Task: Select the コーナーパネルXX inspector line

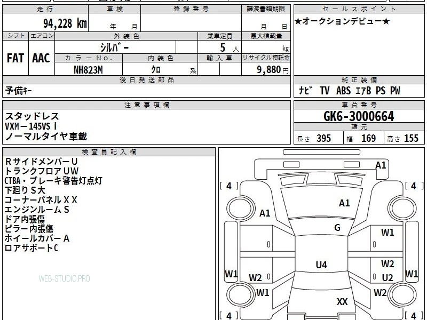Action: pyautogui.click(x=41, y=199)
